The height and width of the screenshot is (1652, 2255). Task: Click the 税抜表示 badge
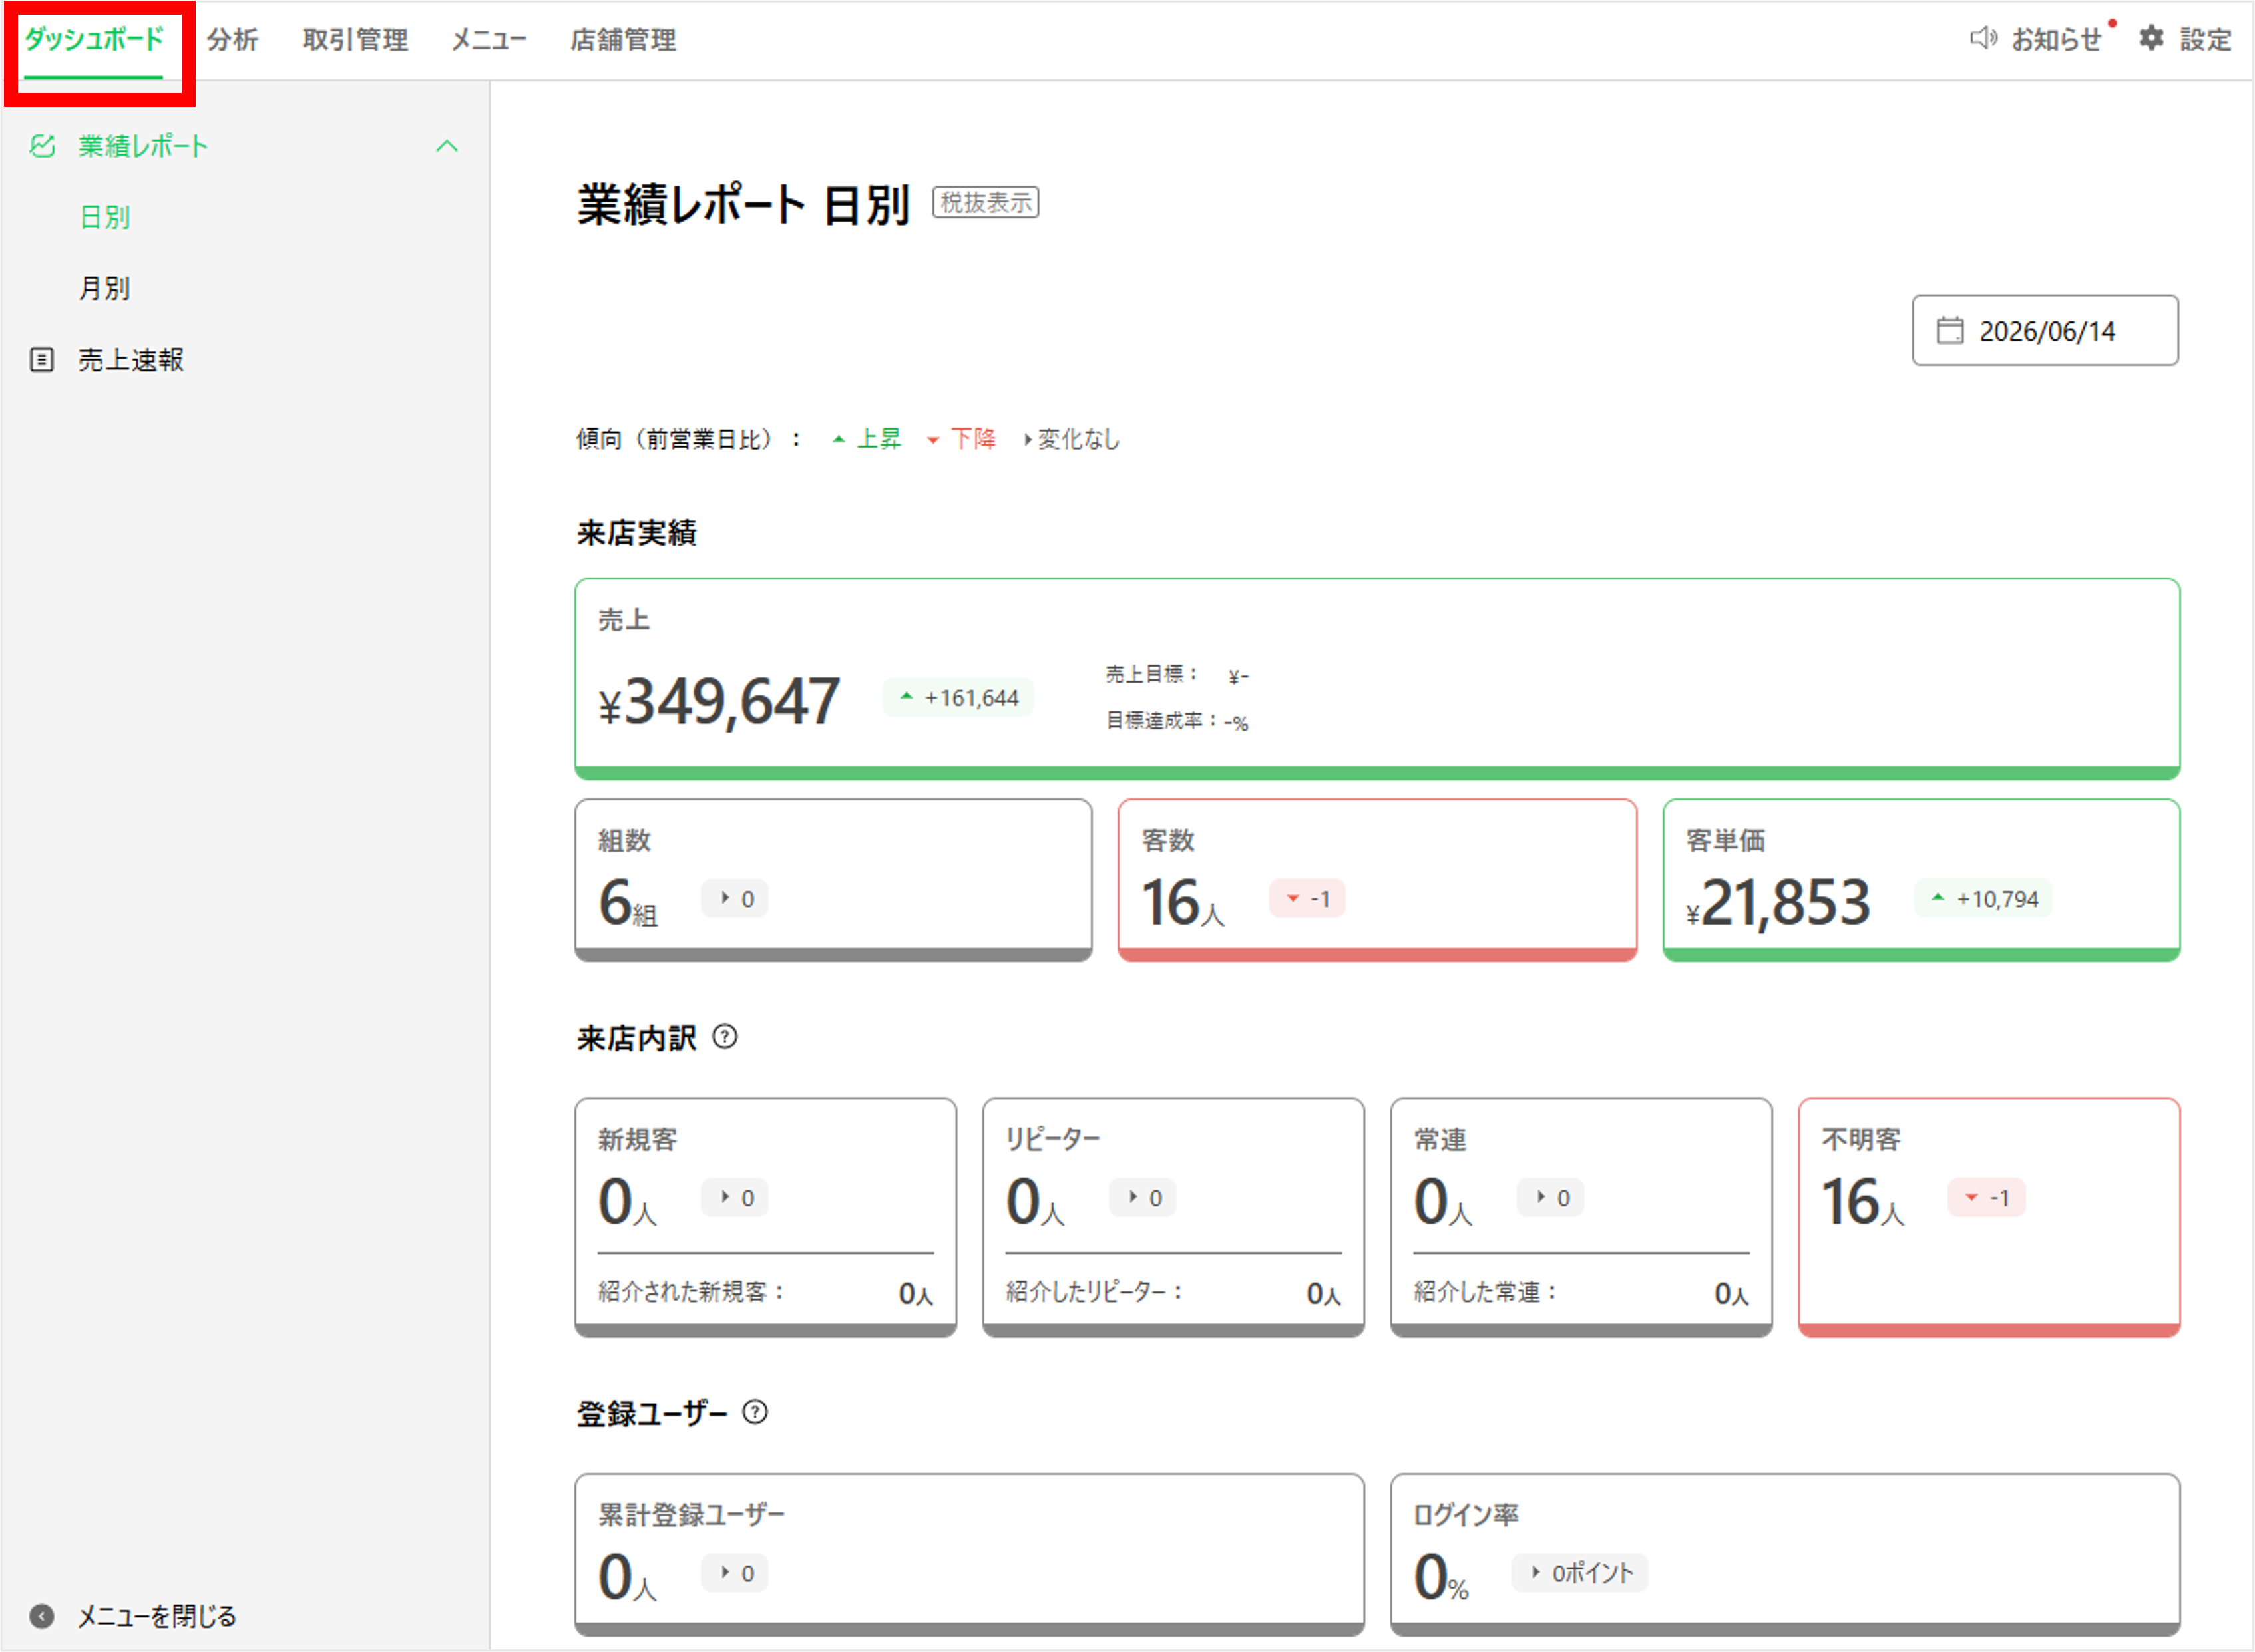tap(986, 202)
